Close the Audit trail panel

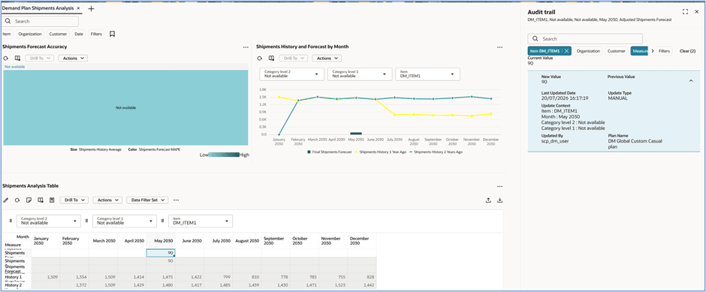[x=696, y=12]
